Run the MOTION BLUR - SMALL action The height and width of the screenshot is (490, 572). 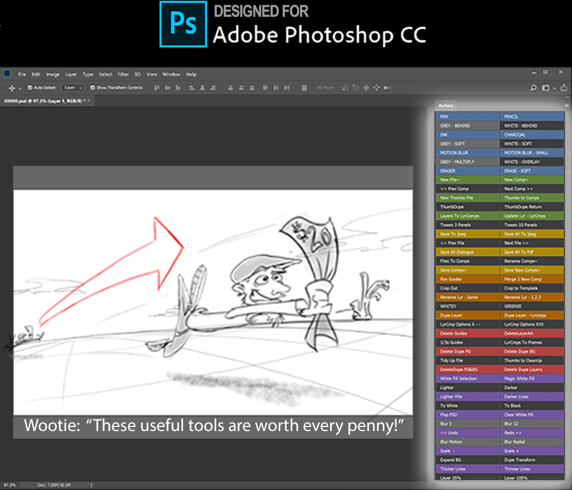(x=532, y=153)
